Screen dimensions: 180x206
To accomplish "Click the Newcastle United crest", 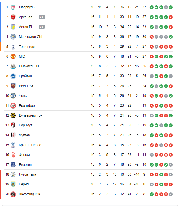I will (13, 66).
